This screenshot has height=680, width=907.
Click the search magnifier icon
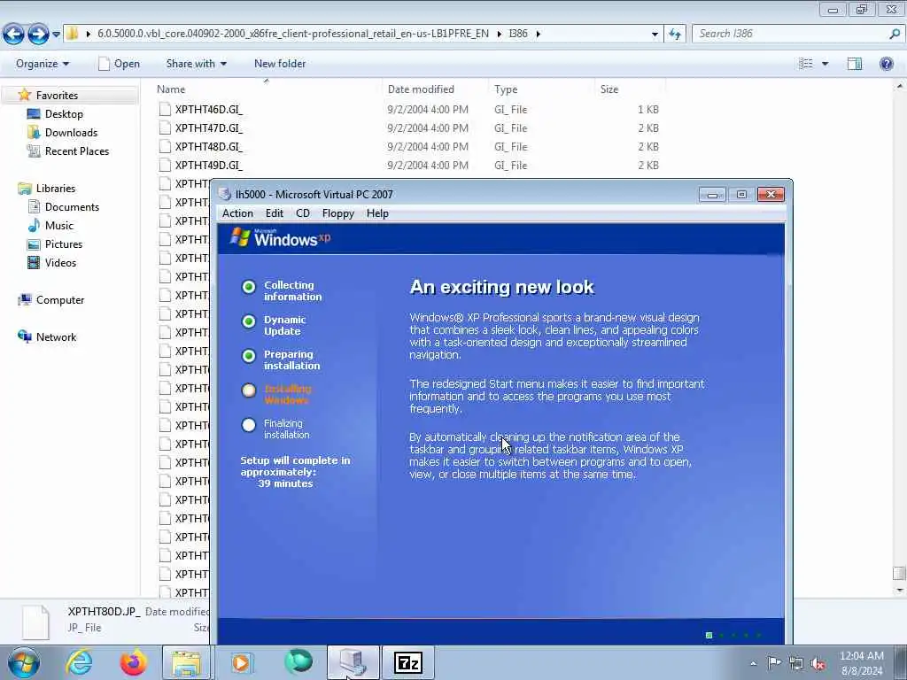pyautogui.click(x=895, y=34)
